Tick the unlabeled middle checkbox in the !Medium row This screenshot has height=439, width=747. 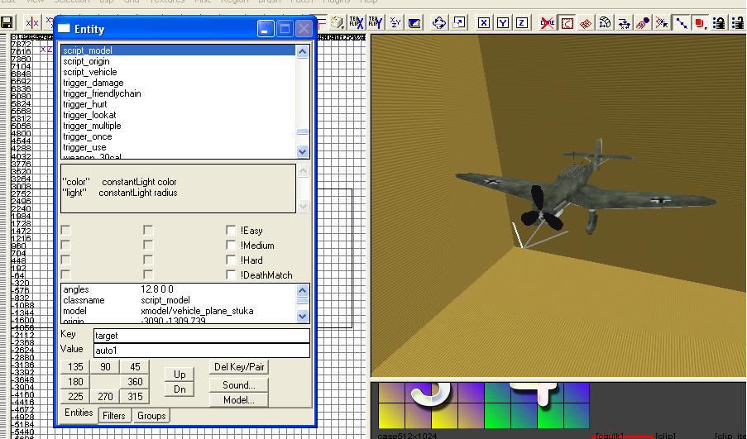tap(148, 246)
